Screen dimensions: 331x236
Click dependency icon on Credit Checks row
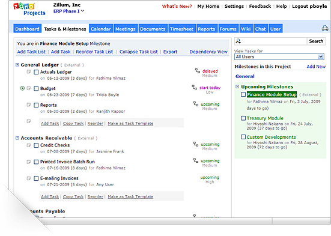[196, 144]
